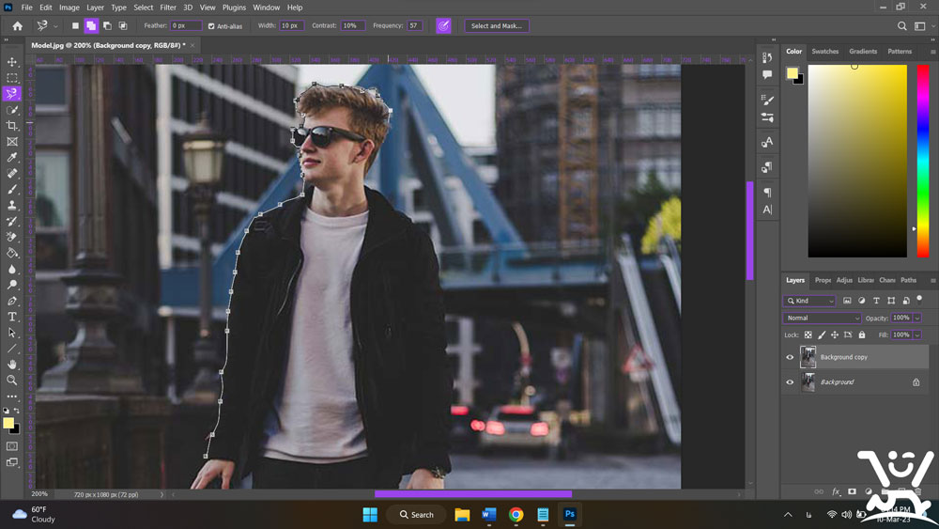This screenshot has height=529, width=939.
Task: Click the Home icon in options bar
Action: (x=17, y=25)
